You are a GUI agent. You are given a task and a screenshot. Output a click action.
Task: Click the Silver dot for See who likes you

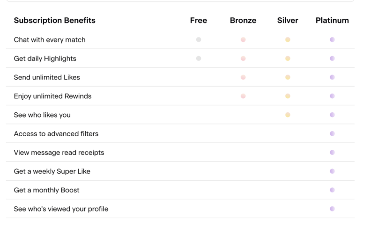288,115
